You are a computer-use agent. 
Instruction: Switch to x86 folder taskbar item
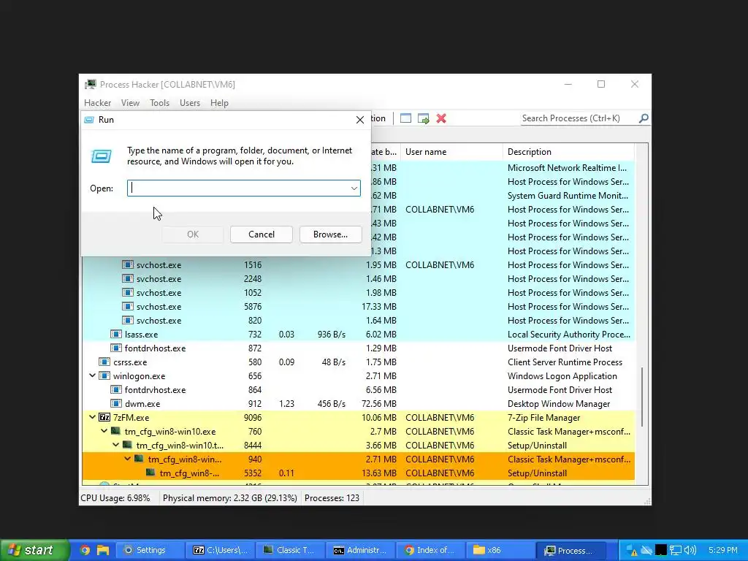pos(500,550)
